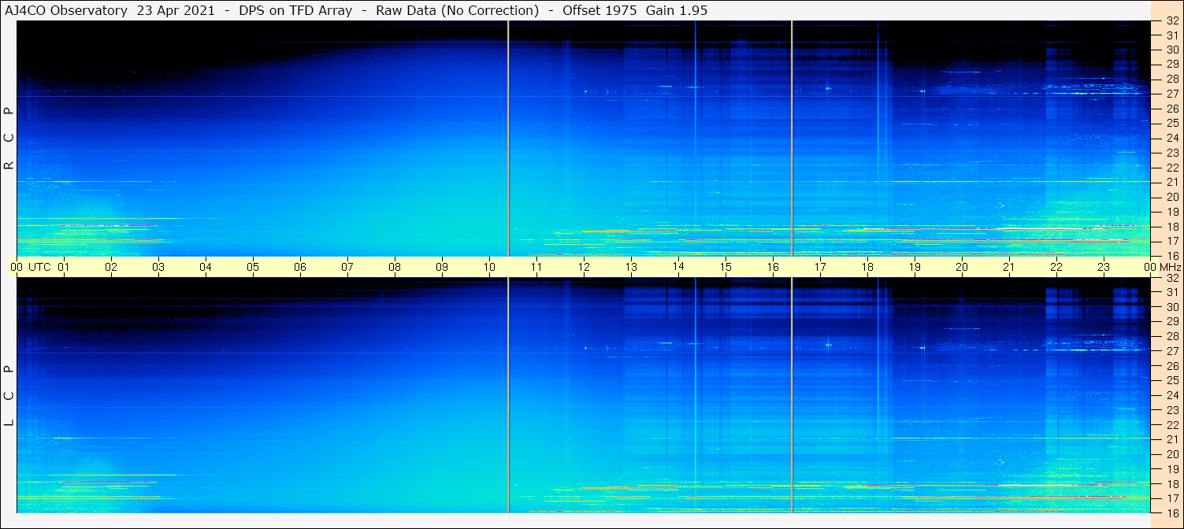Select the '20' hour label on the time axis

(962, 267)
